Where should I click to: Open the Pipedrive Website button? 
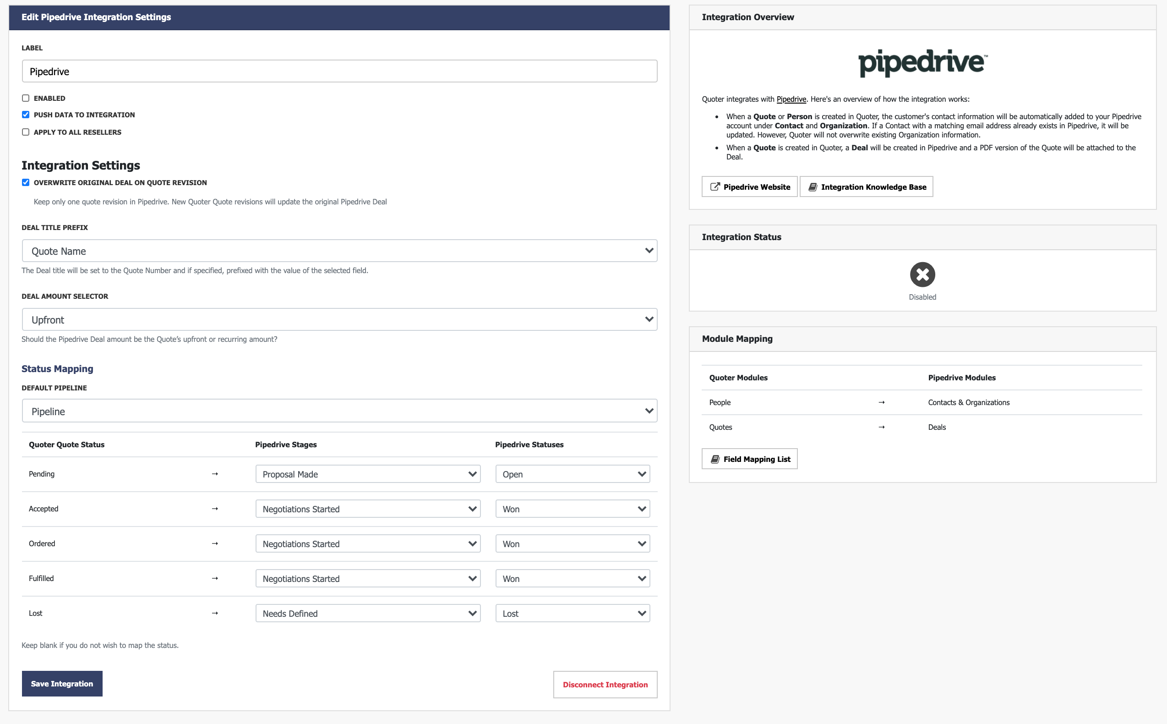(x=749, y=187)
